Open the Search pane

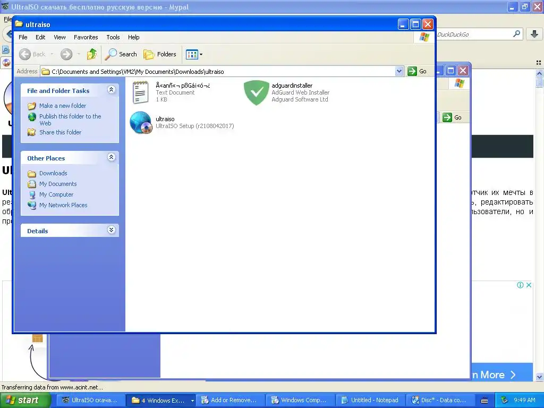[121, 54]
